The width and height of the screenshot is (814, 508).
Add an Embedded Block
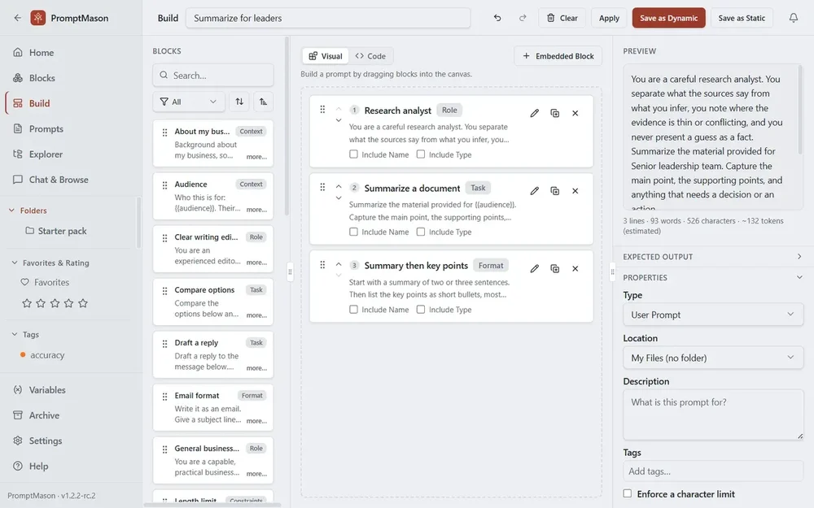558,56
